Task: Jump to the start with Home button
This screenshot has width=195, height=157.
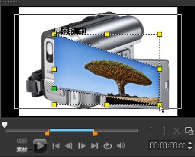Action: point(56,146)
